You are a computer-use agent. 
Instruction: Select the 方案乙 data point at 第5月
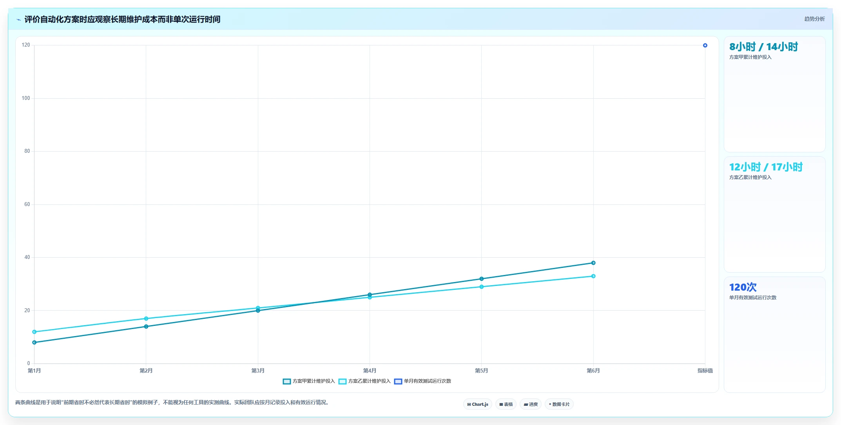482,287
